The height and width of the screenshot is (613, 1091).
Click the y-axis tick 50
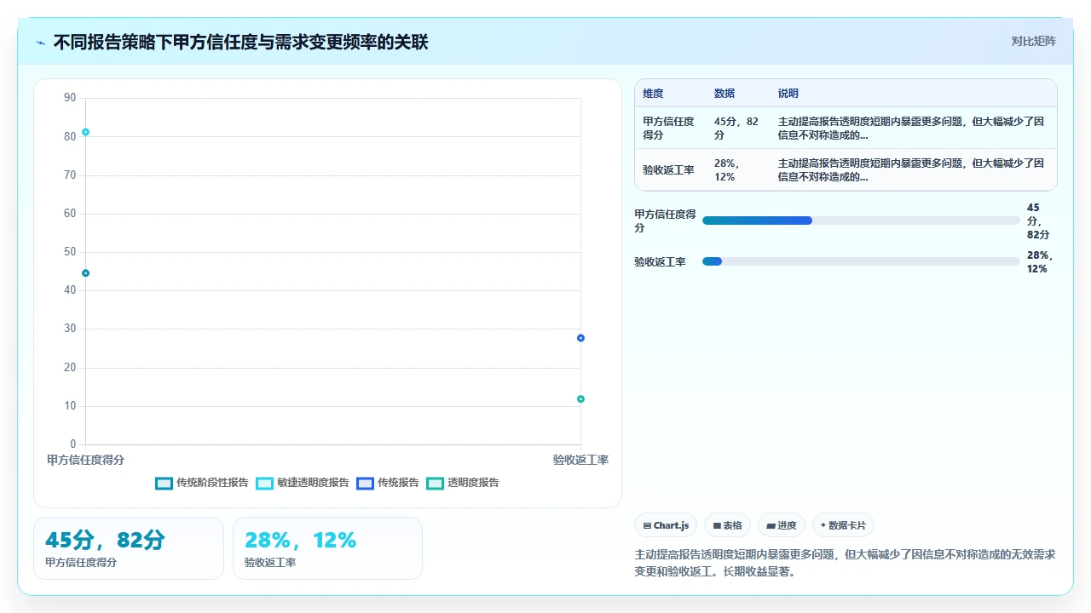tap(70, 252)
